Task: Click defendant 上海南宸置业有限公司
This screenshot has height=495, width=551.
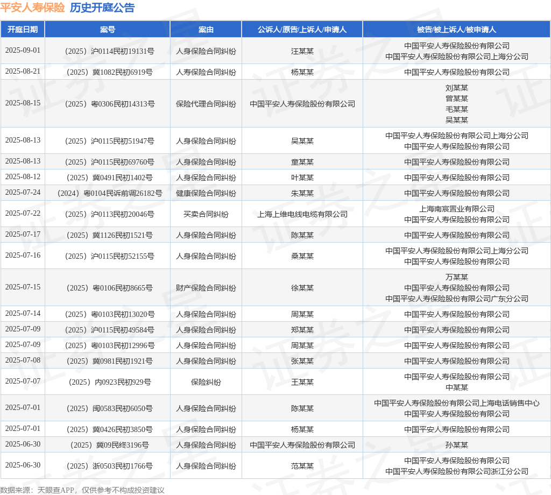Action: pyautogui.click(x=456, y=209)
